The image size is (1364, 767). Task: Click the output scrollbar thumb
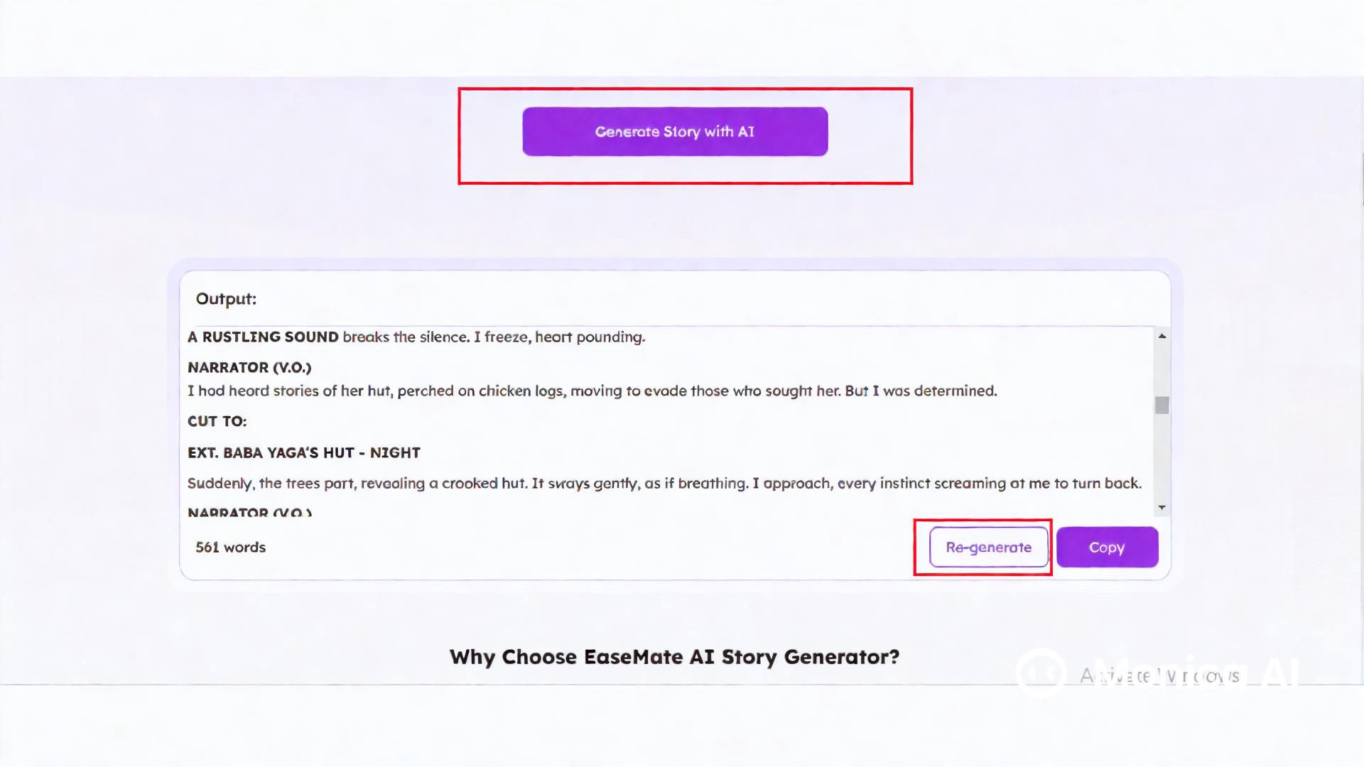1162,405
